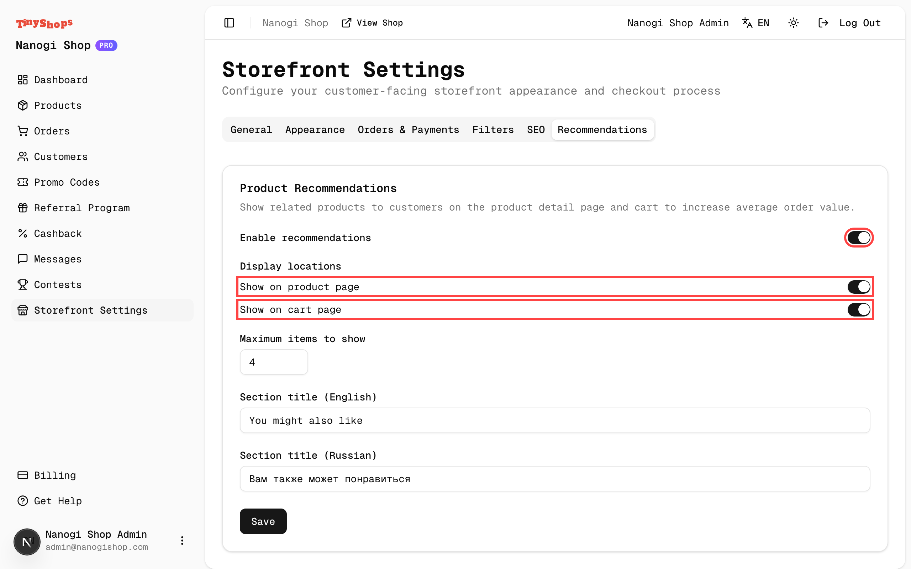Viewport: 911px width, 569px height.
Task: Open the EN language selector
Action: [756, 23]
